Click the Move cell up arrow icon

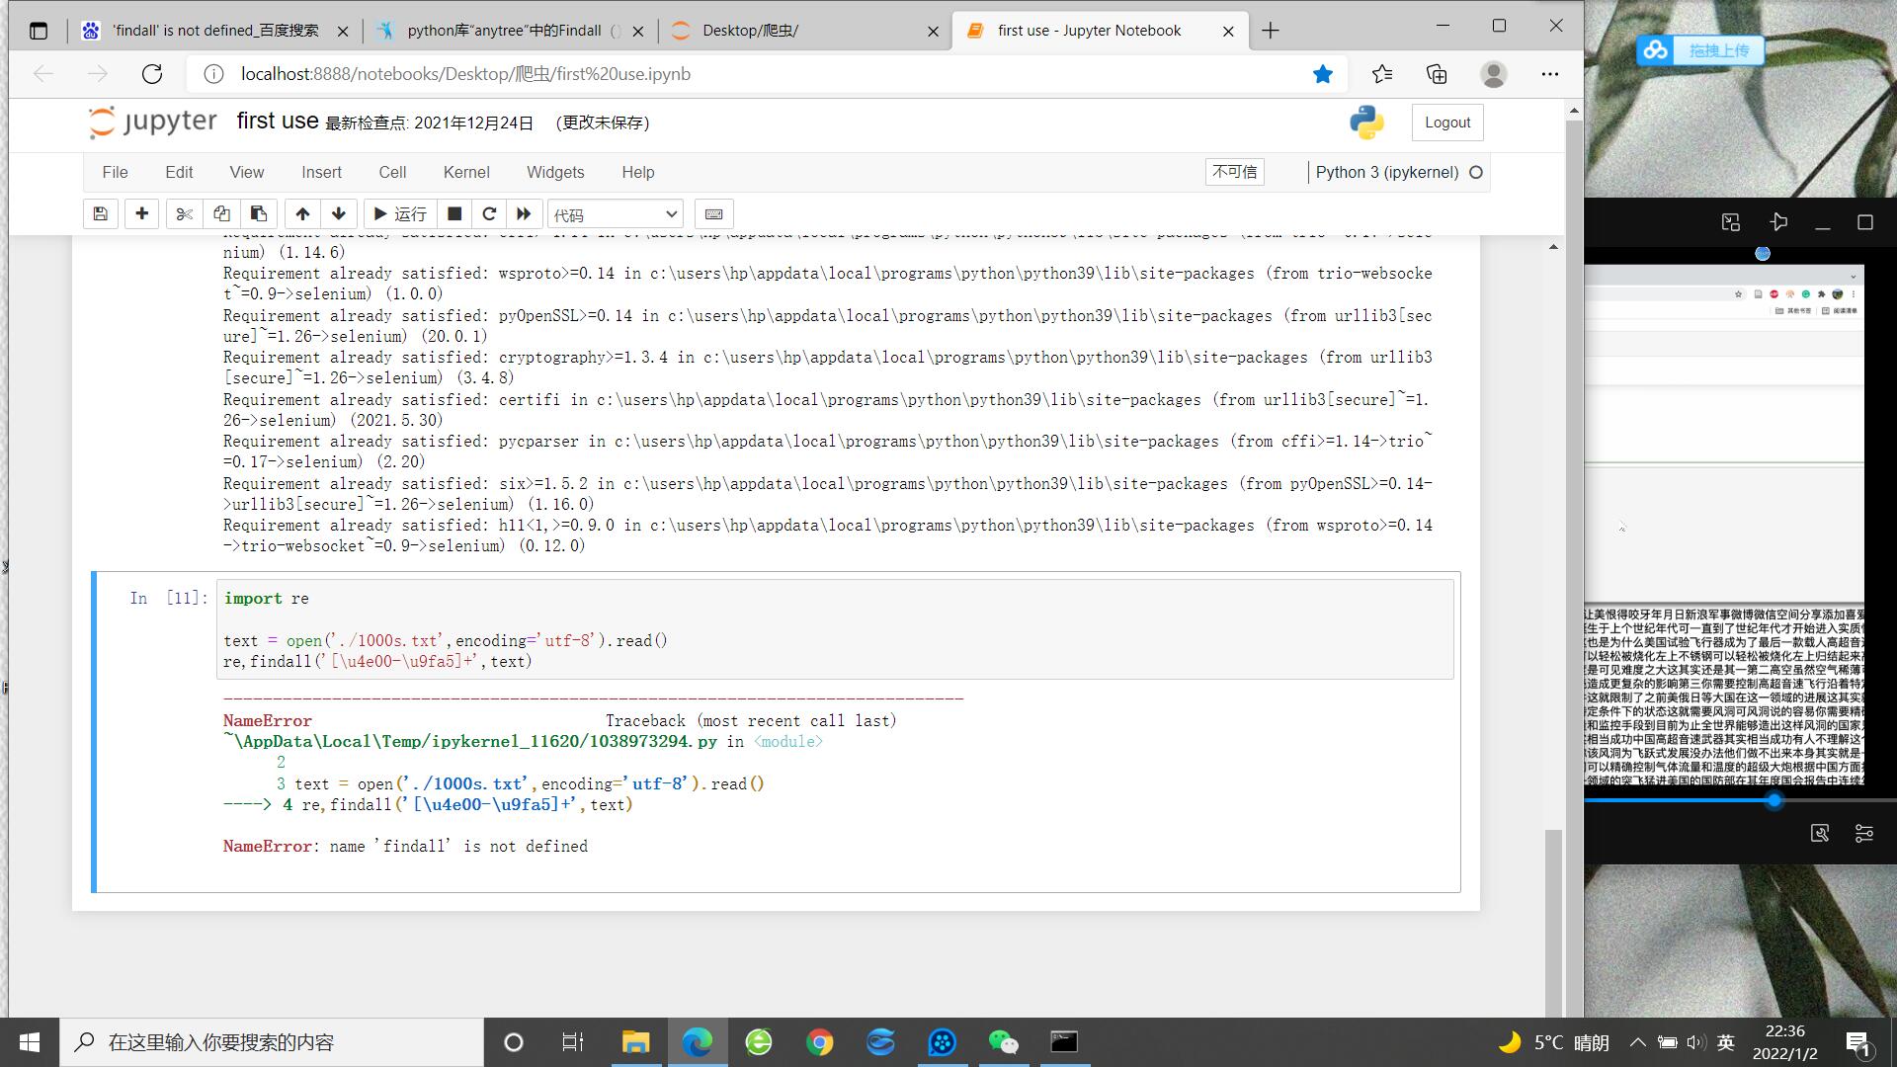[301, 213]
